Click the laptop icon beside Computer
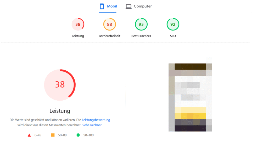The image size is (268, 142). point(129,7)
